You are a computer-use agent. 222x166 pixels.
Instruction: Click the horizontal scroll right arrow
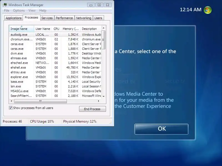(99, 101)
